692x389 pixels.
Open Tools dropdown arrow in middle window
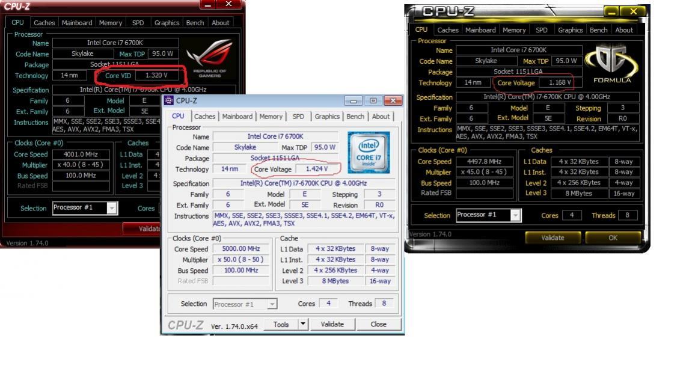click(303, 324)
